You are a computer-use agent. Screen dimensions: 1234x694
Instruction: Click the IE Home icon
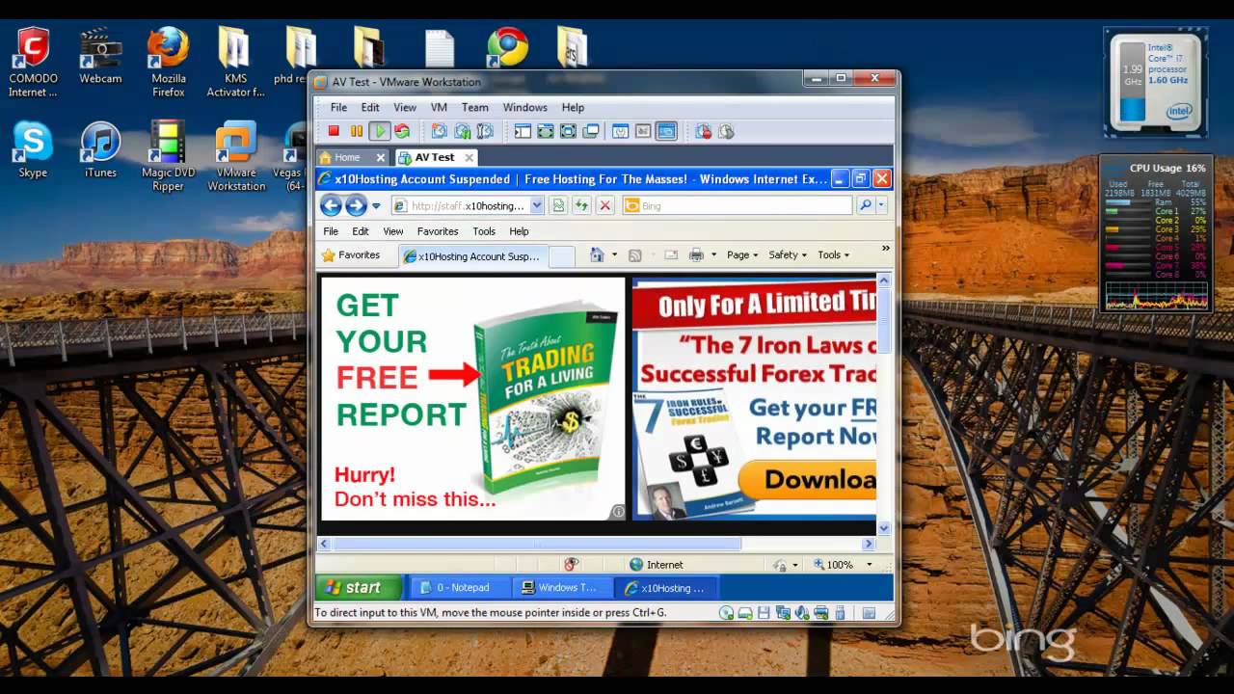coord(597,255)
